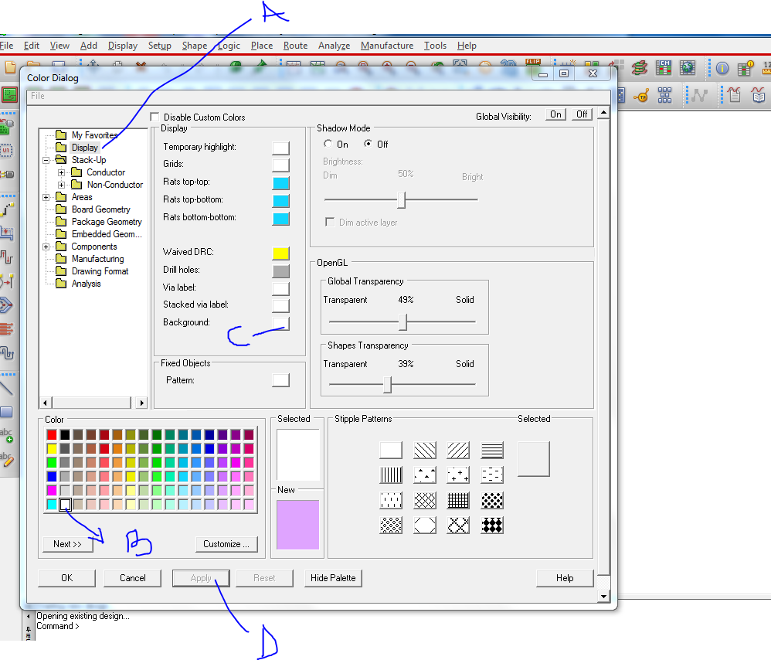Image resolution: width=771 pixels, height=660 pixels.
Task: Open the Analyze menu
Action: (335, 46)
